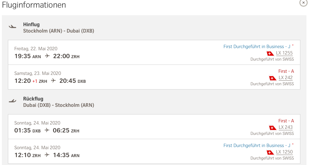The height and width of the screenshot is (165, 311).
Task: Close the Fluginformationen dialog
Action: pos(303,3)
